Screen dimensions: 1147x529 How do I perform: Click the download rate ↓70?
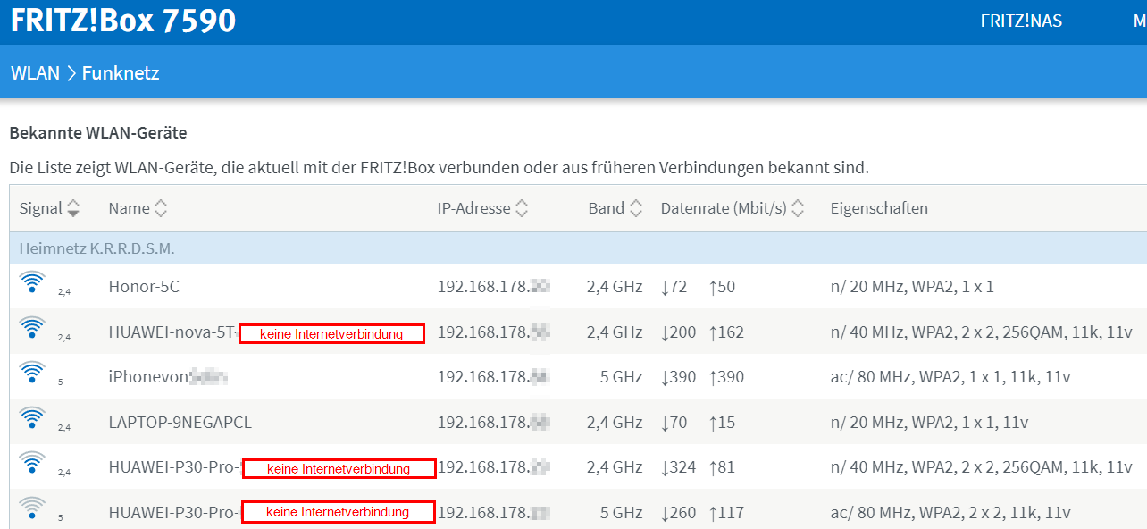[674, 422]
